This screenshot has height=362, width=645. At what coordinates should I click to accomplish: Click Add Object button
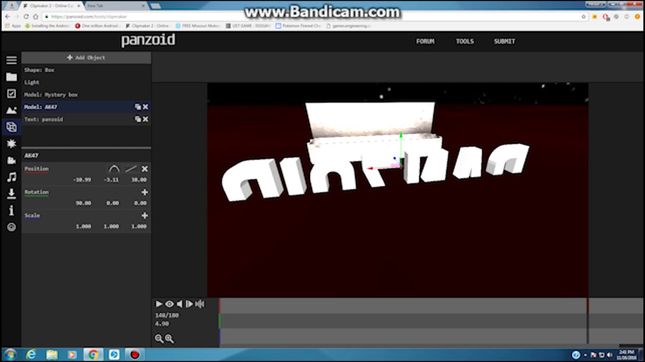coord(86,57)
